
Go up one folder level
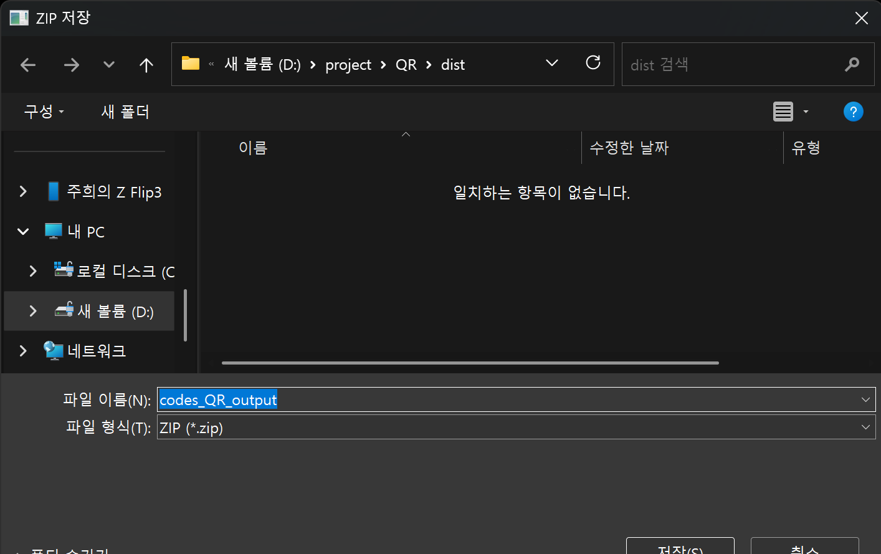pos(146,65)
